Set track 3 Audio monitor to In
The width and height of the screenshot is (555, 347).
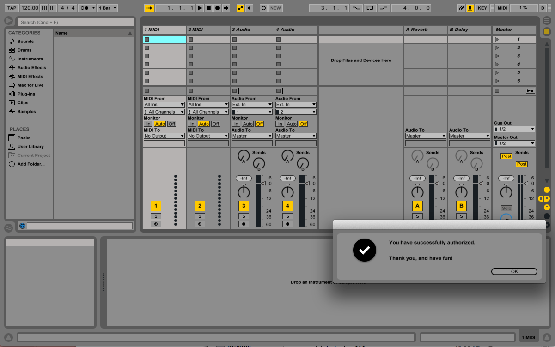(236, 124)
